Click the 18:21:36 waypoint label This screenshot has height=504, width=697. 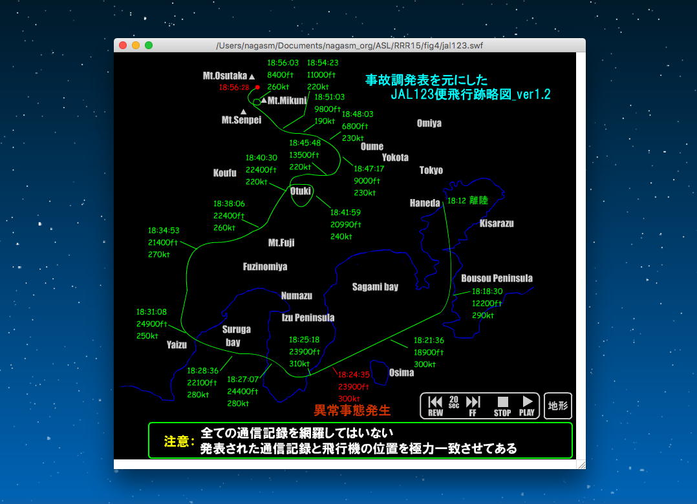(429, 341)
